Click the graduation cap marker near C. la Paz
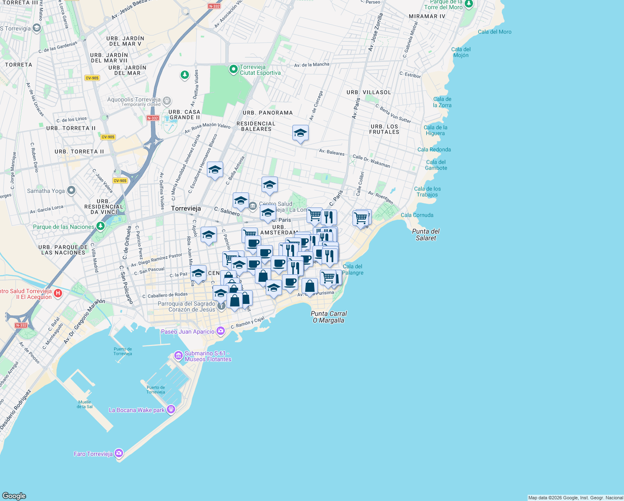Screen dimensions: 624x501 pos(199,274)
